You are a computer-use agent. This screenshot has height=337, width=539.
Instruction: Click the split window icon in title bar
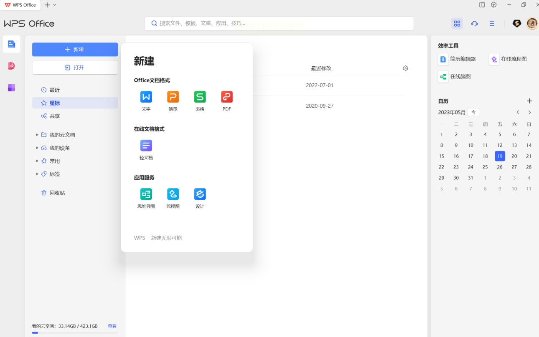click(482, 5)
